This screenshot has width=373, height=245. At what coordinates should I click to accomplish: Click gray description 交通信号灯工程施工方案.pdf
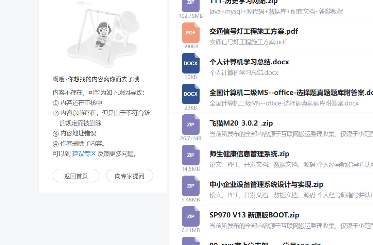click(x=248, y=42)
